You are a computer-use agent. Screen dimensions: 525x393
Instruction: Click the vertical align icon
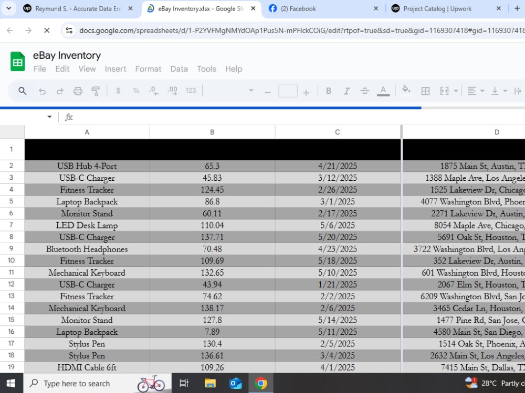(495, 91)
